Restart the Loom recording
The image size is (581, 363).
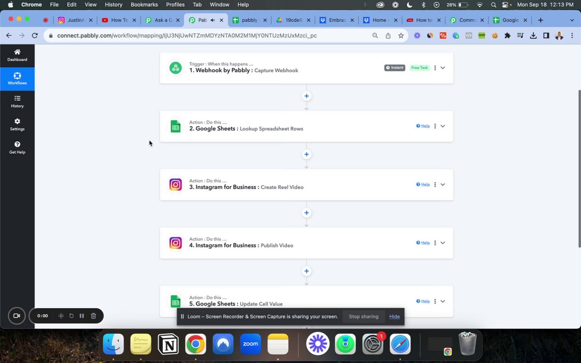71,316
